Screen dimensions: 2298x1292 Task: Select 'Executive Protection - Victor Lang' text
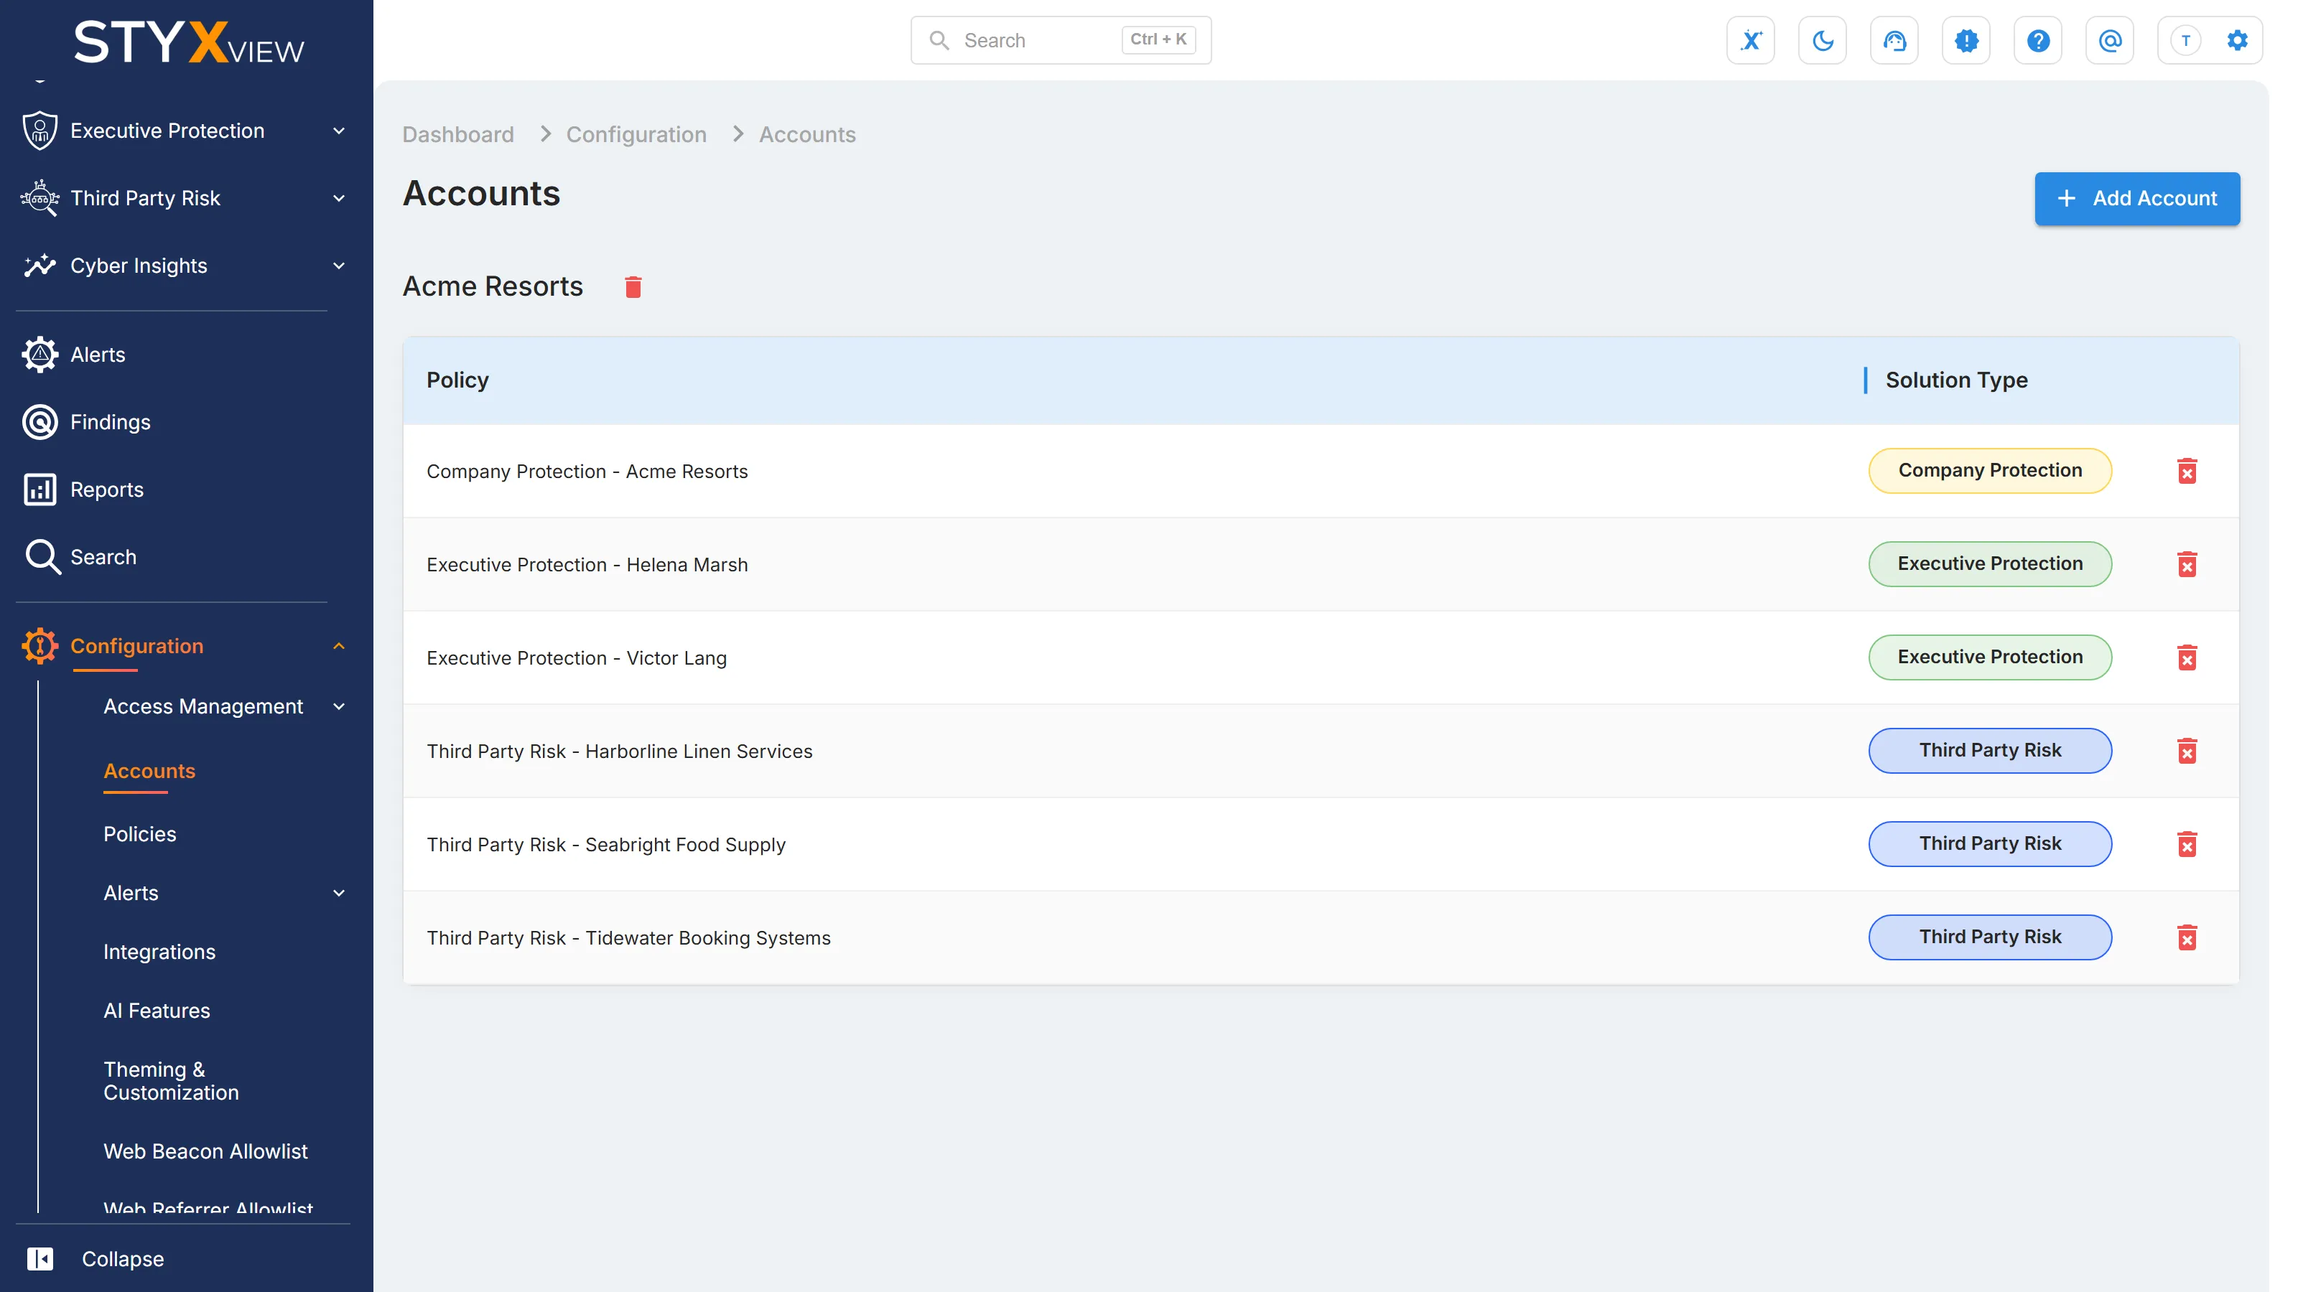pyautogui.click(x=576, y=658)
